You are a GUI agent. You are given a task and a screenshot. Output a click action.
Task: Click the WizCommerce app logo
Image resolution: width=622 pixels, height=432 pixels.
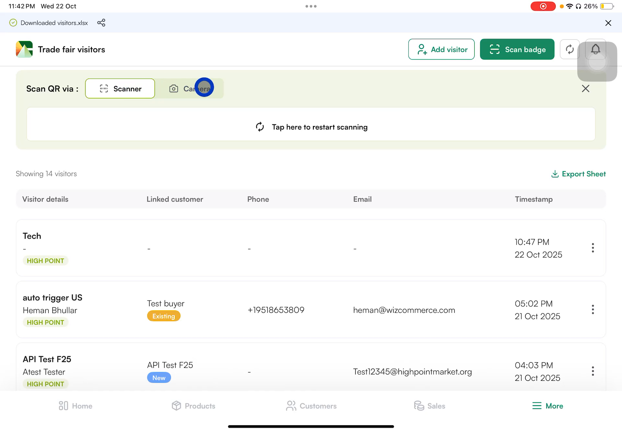(x=23, y=49)
